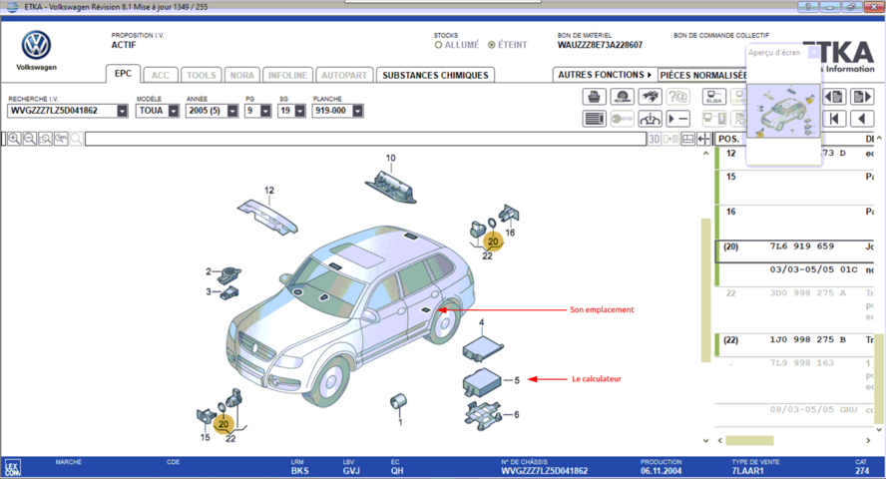Click callout number 5 next to control unit
The width and height of the screenshot is (886, 479).
(517, 381)
